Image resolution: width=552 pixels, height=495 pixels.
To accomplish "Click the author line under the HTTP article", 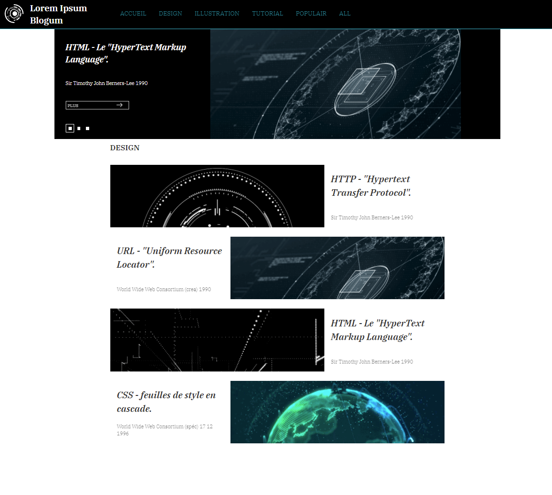I will 372,217.
